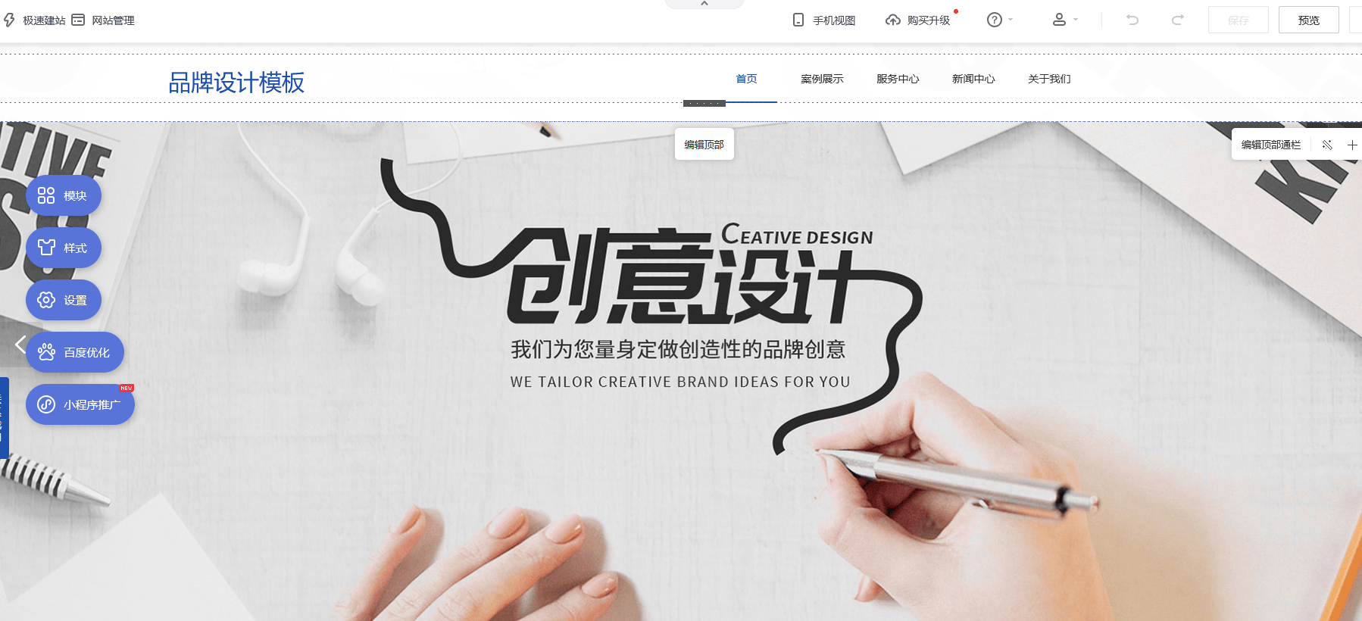Open the help question-mark menu

(999, 20)
